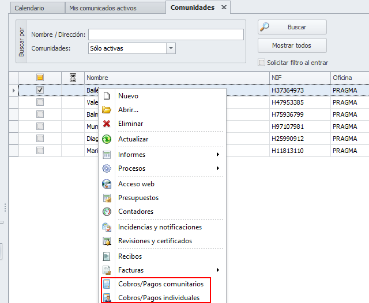Image resolution: width=369 pixels, height=303 pixels.
Task: Click the Facturas invoice icon
Action: pos(107,270)
